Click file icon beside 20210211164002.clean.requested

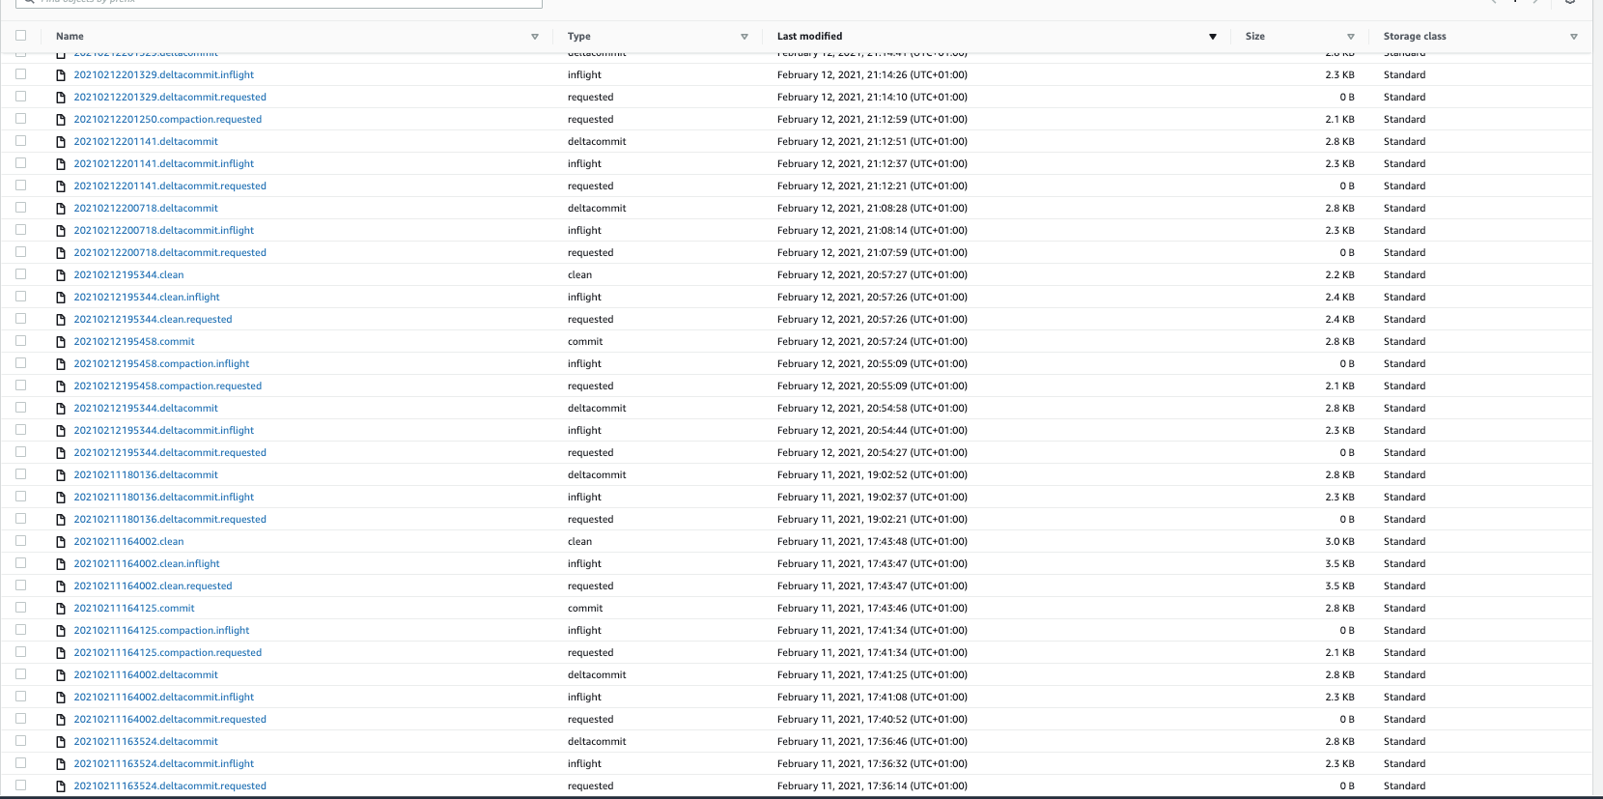pos(61,586)
